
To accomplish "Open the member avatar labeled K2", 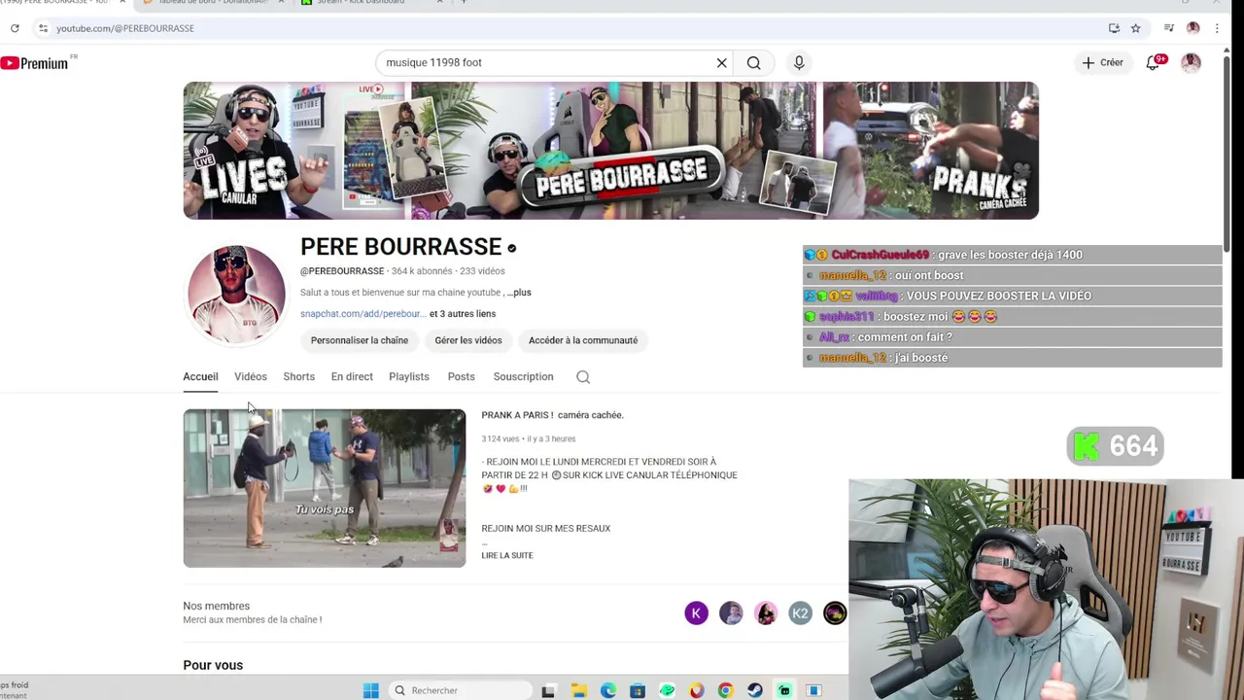I will point(800,612).
